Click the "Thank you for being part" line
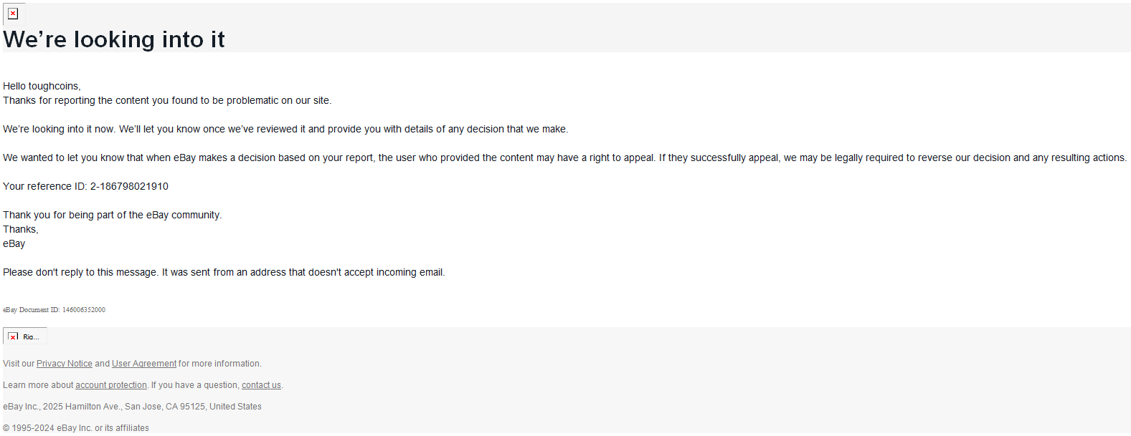Viewport: 1131px width, 436px height. coord(113,215)
